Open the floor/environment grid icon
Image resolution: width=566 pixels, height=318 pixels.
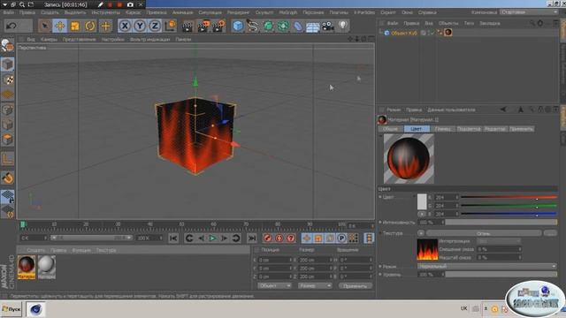(312, 26)
